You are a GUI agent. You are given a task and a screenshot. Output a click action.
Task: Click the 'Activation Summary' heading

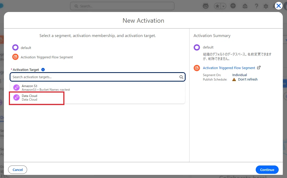(212, 36)
